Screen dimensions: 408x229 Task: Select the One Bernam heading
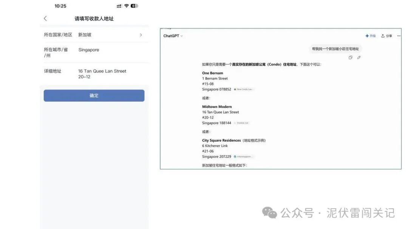pos(213,73)
